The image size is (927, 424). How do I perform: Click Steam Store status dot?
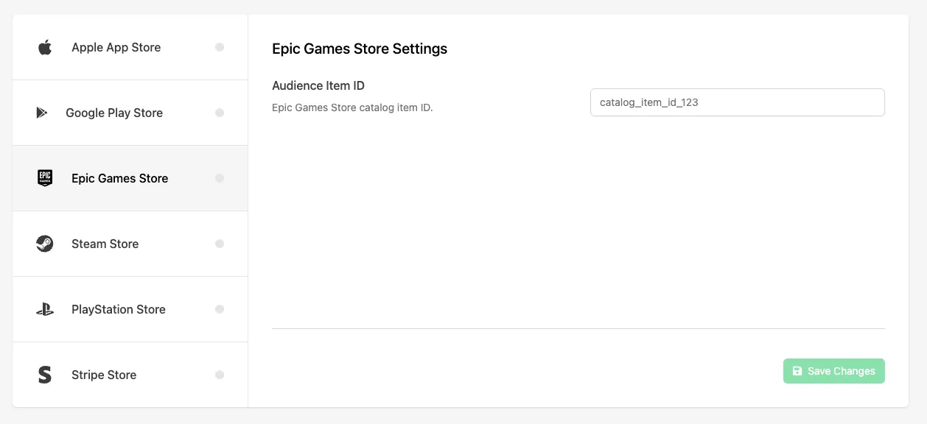pyautogui.click(x=220, y=244)
